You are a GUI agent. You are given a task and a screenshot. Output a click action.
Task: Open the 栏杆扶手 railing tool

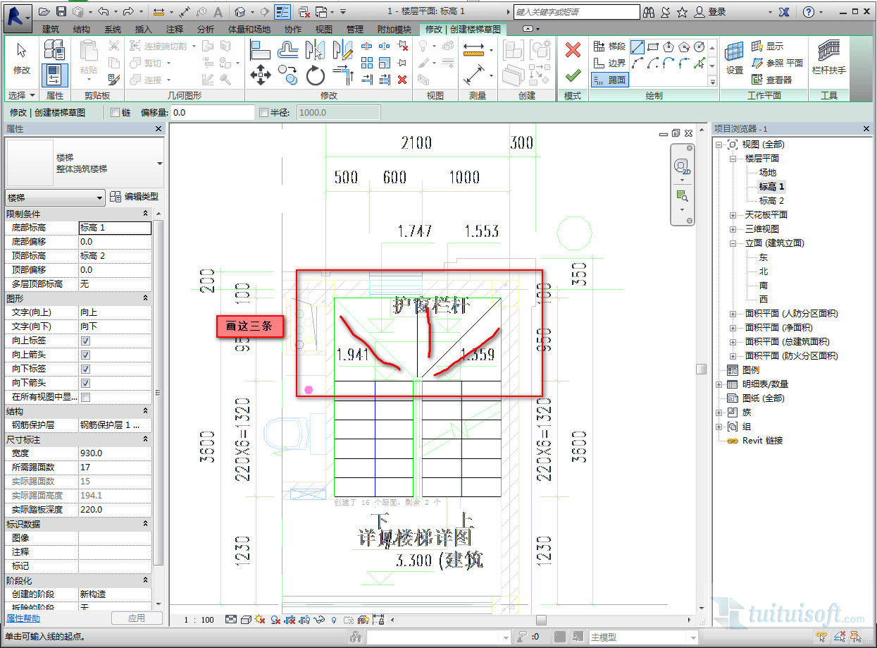tap(828, 56)
